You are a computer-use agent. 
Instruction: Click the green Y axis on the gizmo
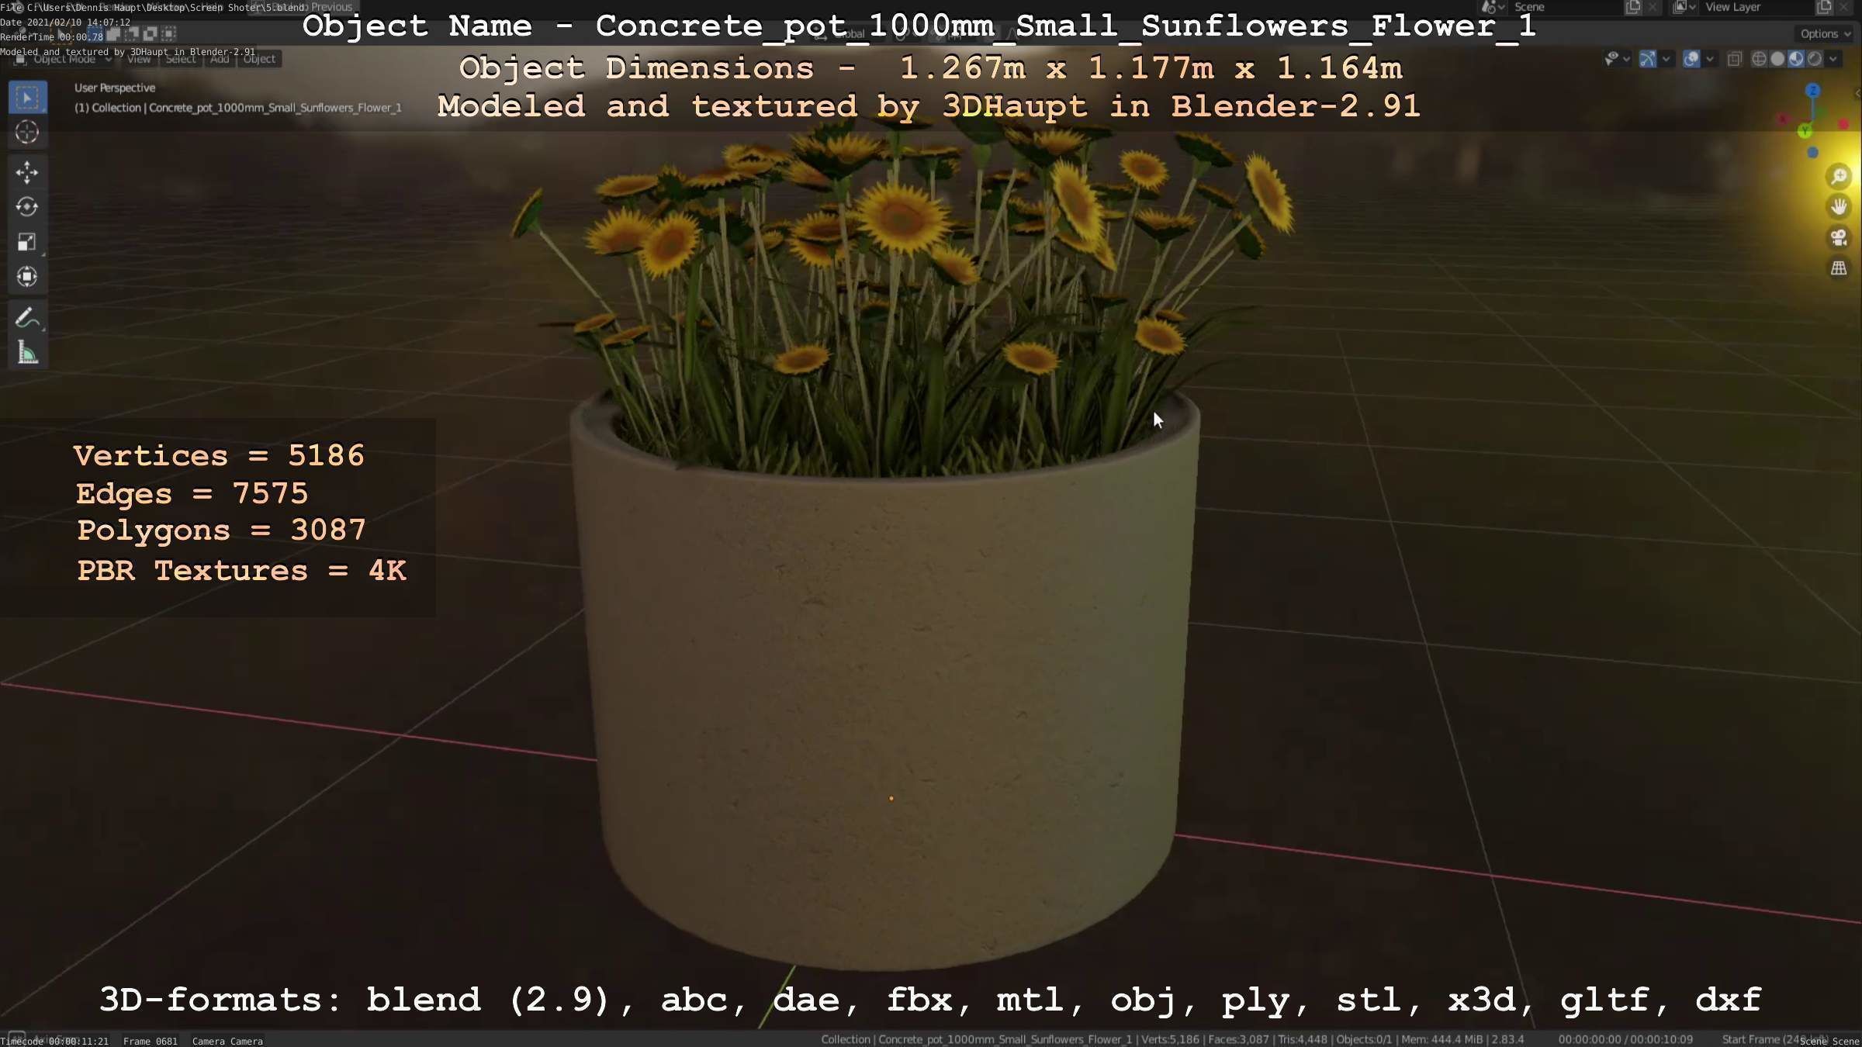1805,131
